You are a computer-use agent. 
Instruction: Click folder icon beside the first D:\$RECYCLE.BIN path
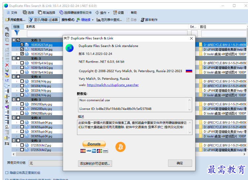click(201, 45)
